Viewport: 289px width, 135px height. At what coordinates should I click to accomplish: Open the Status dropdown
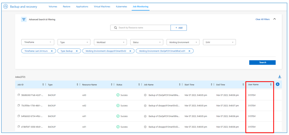[146, 42]
